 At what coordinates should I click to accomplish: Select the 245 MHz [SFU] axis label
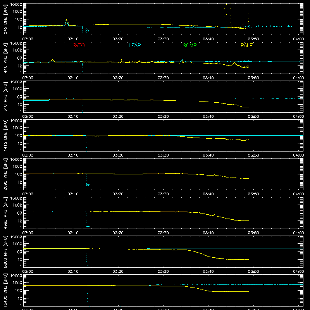click(5, 19)
